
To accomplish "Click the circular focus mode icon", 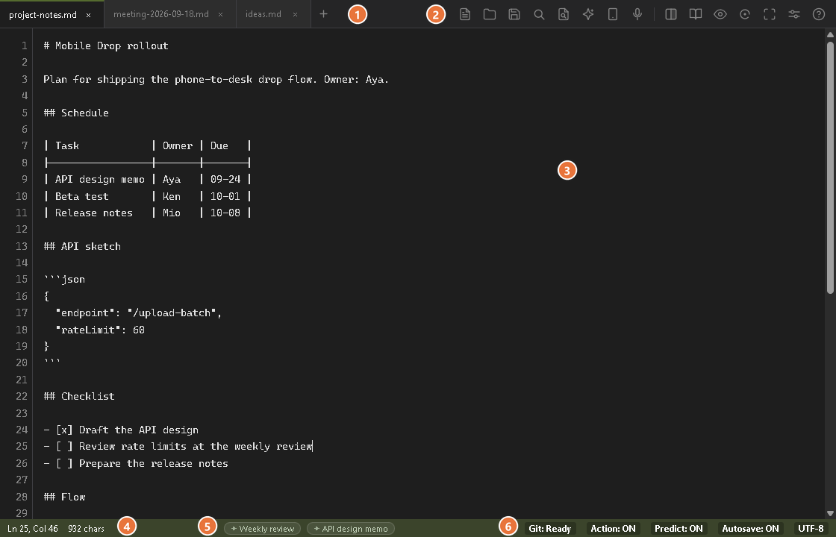I will click(x=745, y=14).
